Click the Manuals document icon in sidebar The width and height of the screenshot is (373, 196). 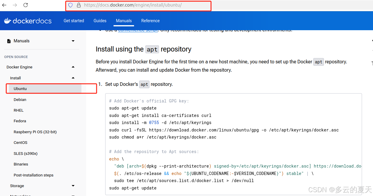[9, 41]
